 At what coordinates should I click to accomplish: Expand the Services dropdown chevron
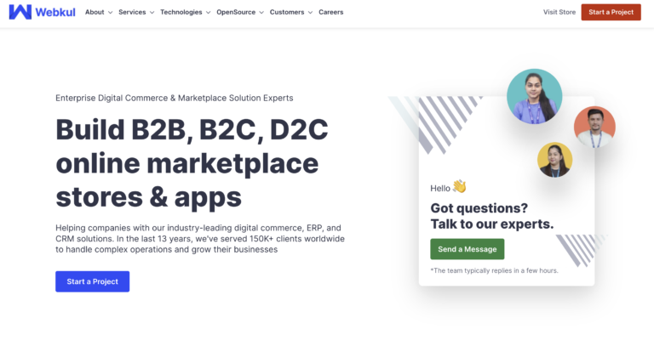click(x=152, y=13)
